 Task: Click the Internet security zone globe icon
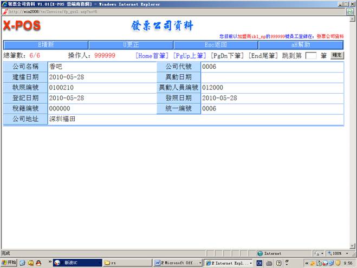click(x=261, y=253)
